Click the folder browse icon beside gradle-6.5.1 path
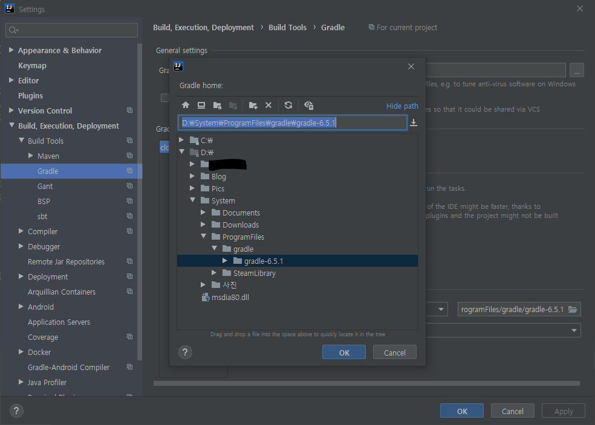 pyautogui.click(x=573, y=310)
